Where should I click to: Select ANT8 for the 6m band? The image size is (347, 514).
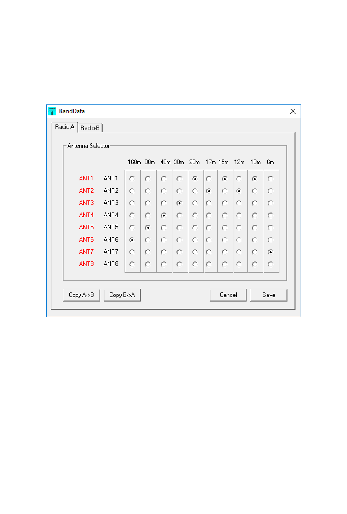point(270,264)
